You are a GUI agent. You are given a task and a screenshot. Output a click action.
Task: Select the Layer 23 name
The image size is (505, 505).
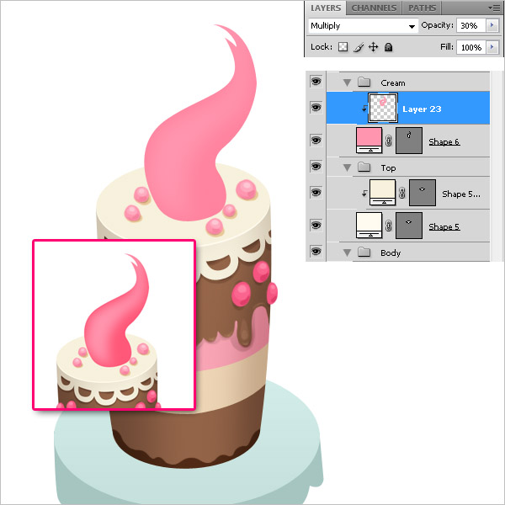[422, 109]
